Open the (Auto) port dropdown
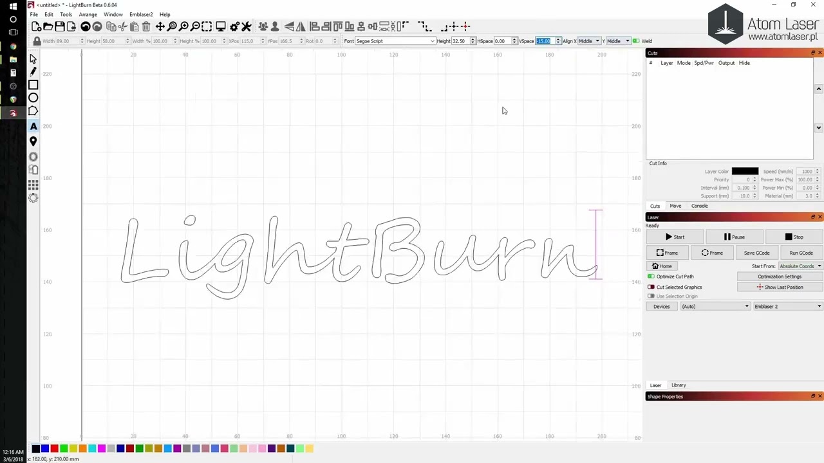This screenshot has height=463, width=824. [x=715, y=307]
